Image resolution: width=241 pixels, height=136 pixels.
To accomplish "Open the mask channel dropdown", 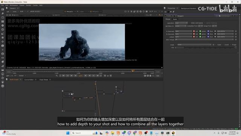I will click(194, 45).
